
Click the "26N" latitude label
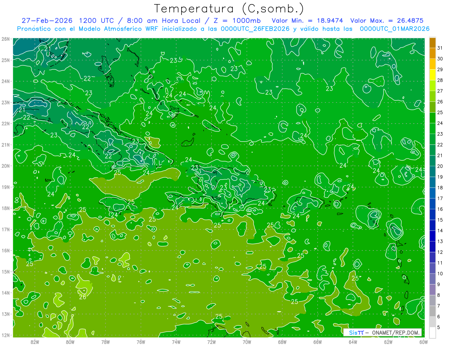tap(5, 39)
